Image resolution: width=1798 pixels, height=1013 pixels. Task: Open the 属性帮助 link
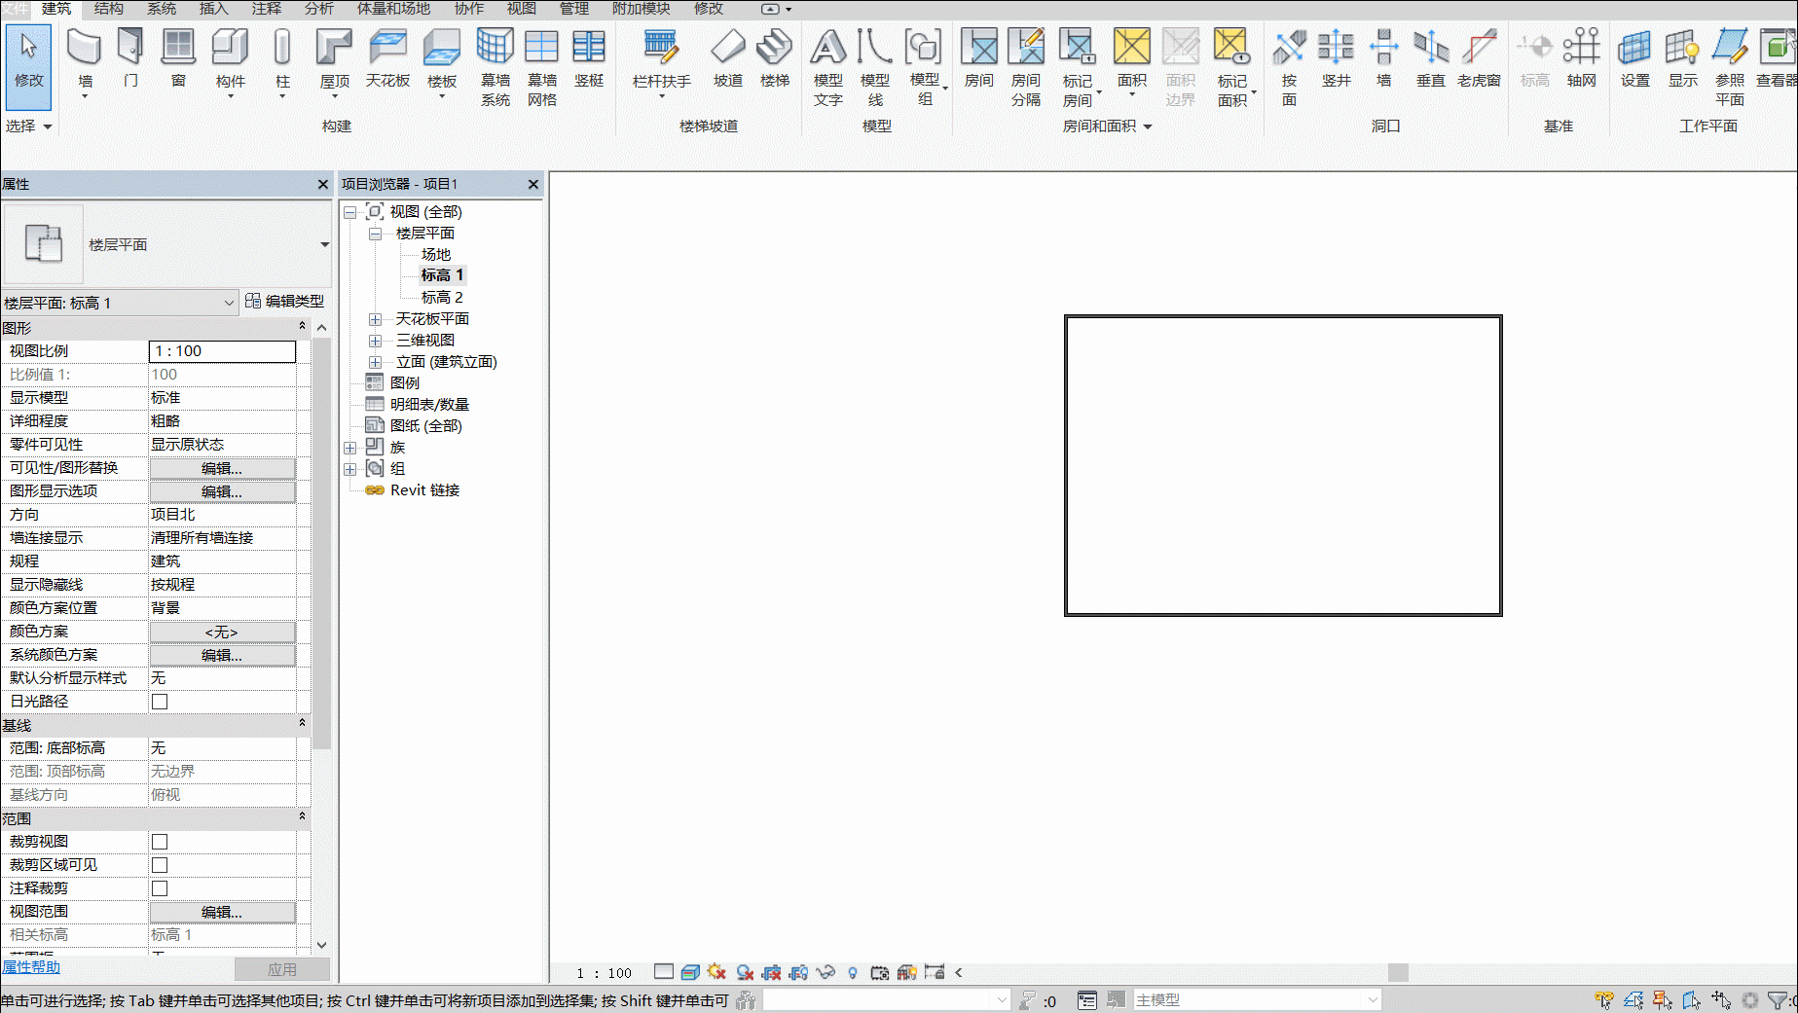pyautogui.click(x=31, y=967)
